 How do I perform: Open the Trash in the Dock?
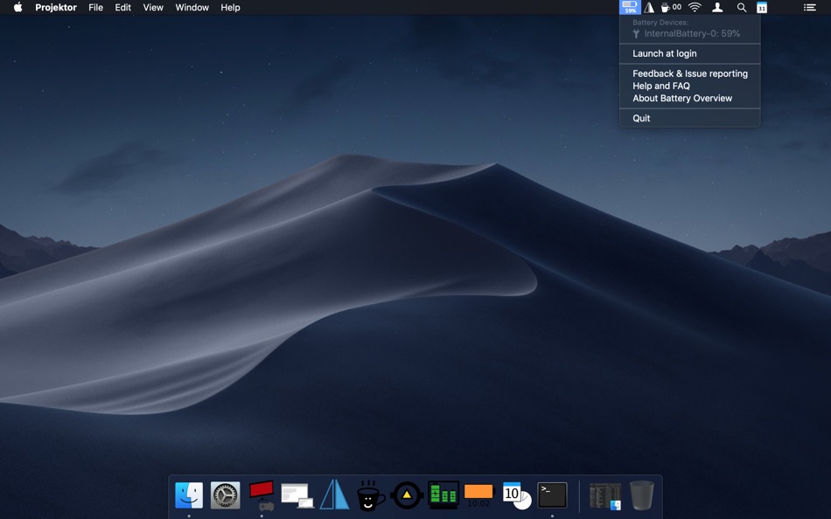(x=642, y=495)
